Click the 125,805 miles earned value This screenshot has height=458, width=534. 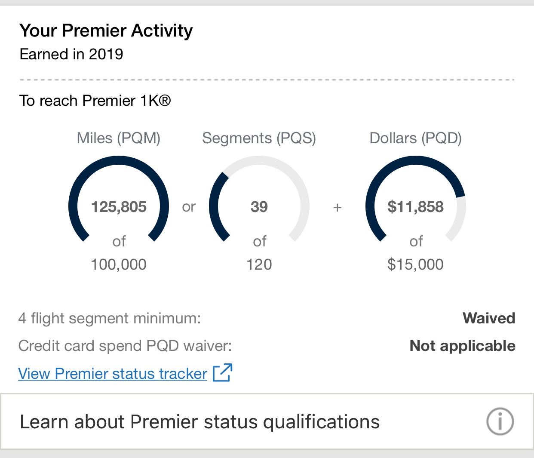click(119, 207)
